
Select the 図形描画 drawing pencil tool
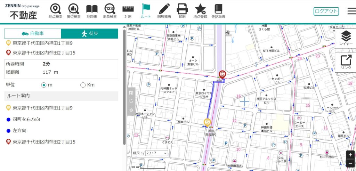[164, 11]
